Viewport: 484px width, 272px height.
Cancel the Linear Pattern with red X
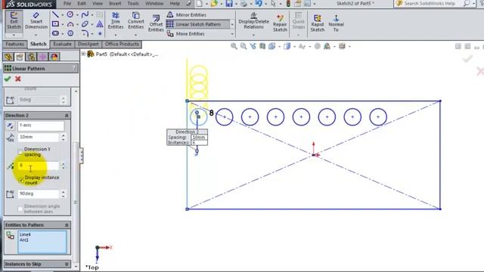coord(18,79)
